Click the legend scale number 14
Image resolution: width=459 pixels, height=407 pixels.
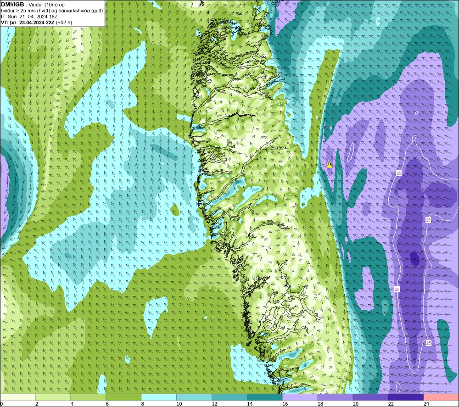tap(250, 404)
